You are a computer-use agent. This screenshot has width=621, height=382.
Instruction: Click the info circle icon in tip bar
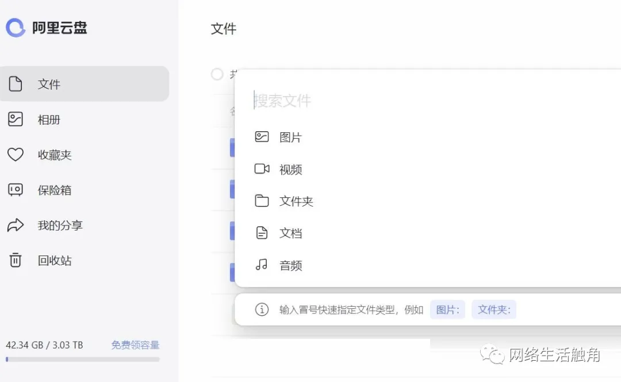click(262, 310)
